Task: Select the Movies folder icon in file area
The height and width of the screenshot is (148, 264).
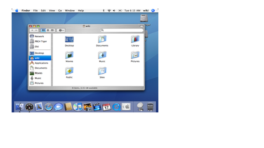Action: 69,55
